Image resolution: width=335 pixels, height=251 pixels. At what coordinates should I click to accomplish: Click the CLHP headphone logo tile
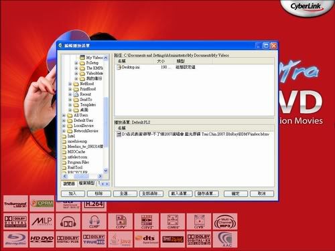[x=94, y=222]
